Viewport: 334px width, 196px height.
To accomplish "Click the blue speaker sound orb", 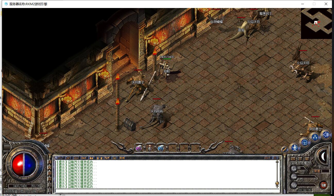I will click(x=326, y=135).
